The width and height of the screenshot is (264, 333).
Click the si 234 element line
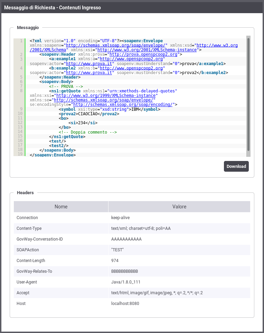(x=83, y=123)
